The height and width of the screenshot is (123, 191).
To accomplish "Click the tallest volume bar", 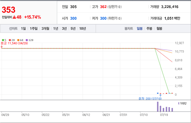I will pyautogui.click(x=158, y=107).
